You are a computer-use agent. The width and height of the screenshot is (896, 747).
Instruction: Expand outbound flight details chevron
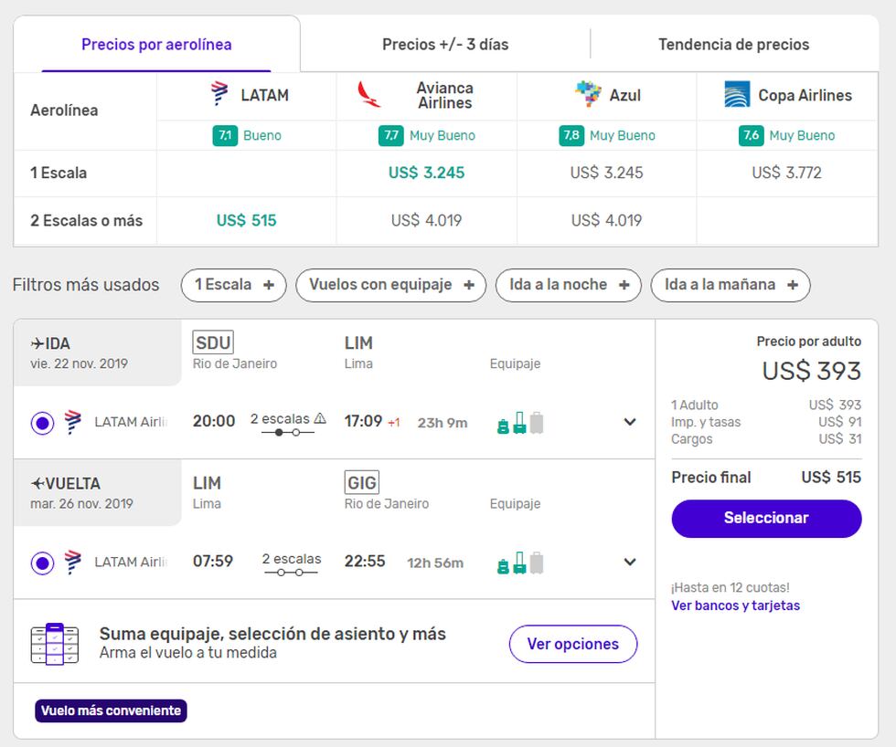(x=629, y=422)
